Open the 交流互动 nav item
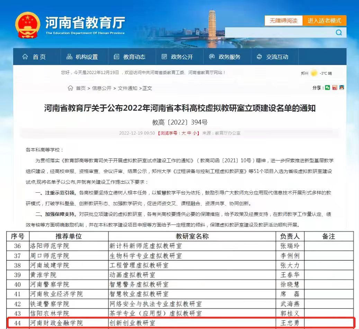This screenshot has width=359, height=329. tap(273, 57)
